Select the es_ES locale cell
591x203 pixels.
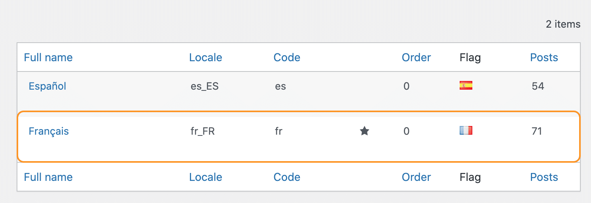pos(205,86)
